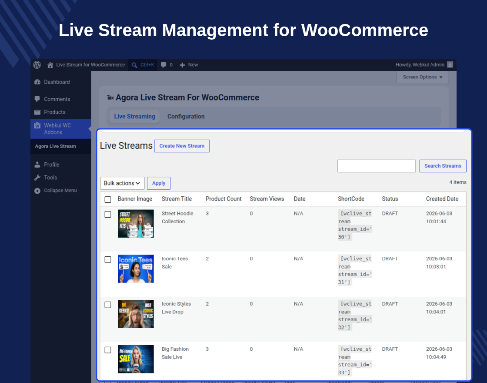Image resolution: width=487 pixels, height=383 pixels.
Task: Click the Comments icon in sidebar
Action: [x=37, y=99]
